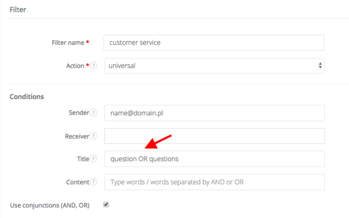Click the Sender label text

(79, 113)
